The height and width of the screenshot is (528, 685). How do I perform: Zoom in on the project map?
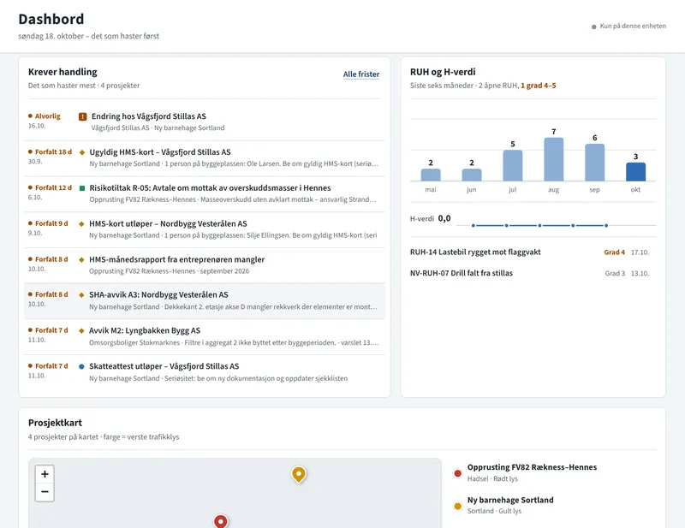coord(45,474)
